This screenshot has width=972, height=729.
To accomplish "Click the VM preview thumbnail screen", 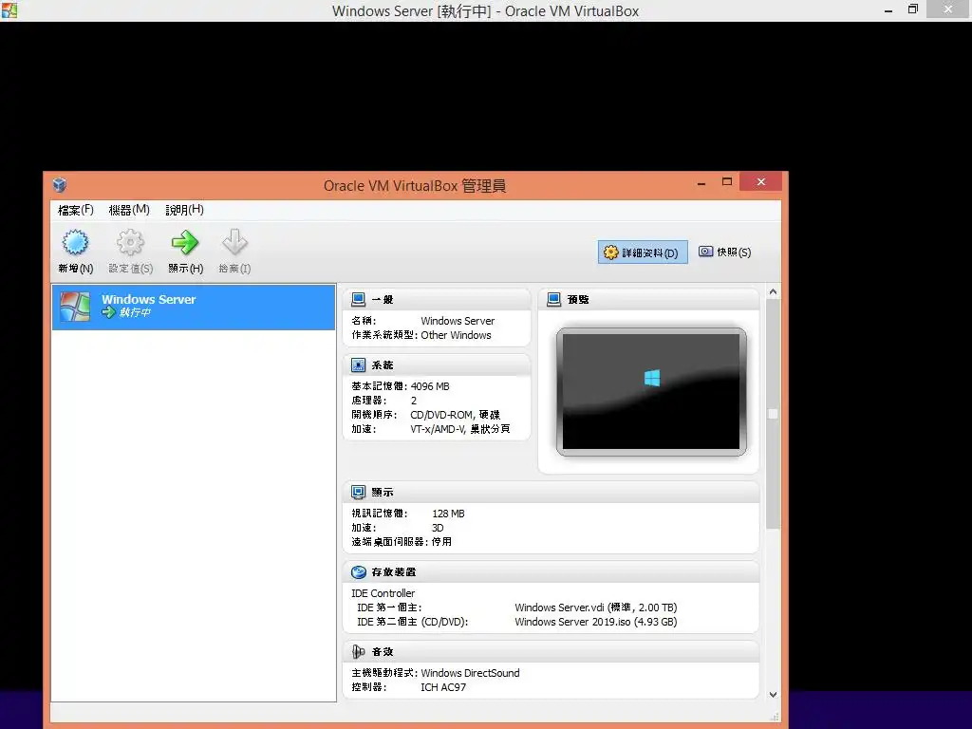I will pos(651,392).
